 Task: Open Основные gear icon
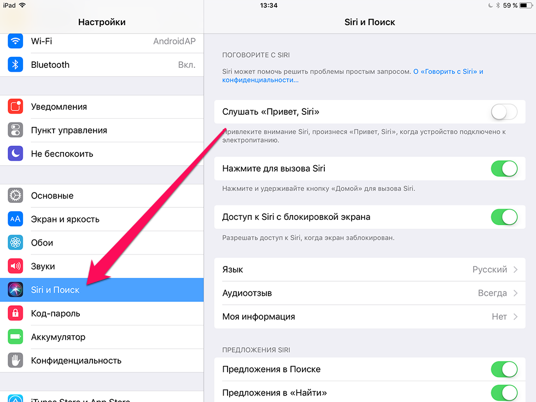coord(15,196)
